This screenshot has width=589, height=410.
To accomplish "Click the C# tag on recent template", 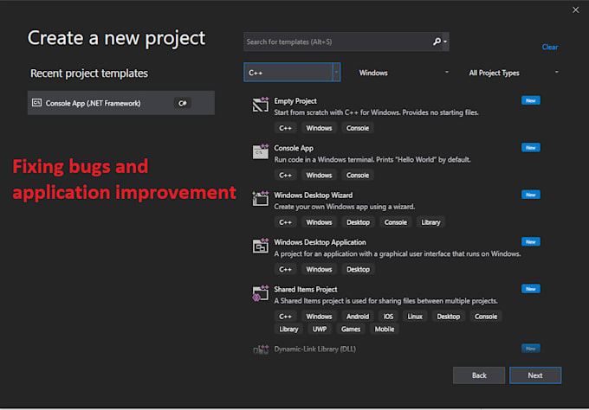I will [x=183, y=103].
